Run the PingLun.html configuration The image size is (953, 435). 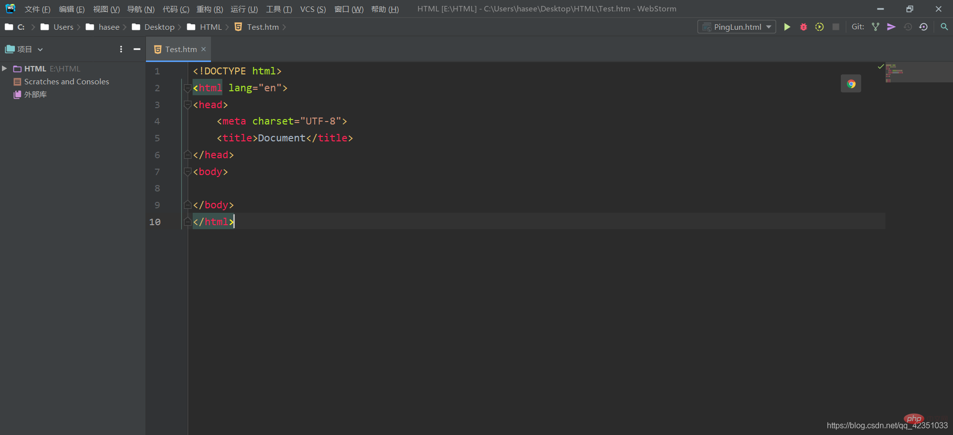(787, 27)
